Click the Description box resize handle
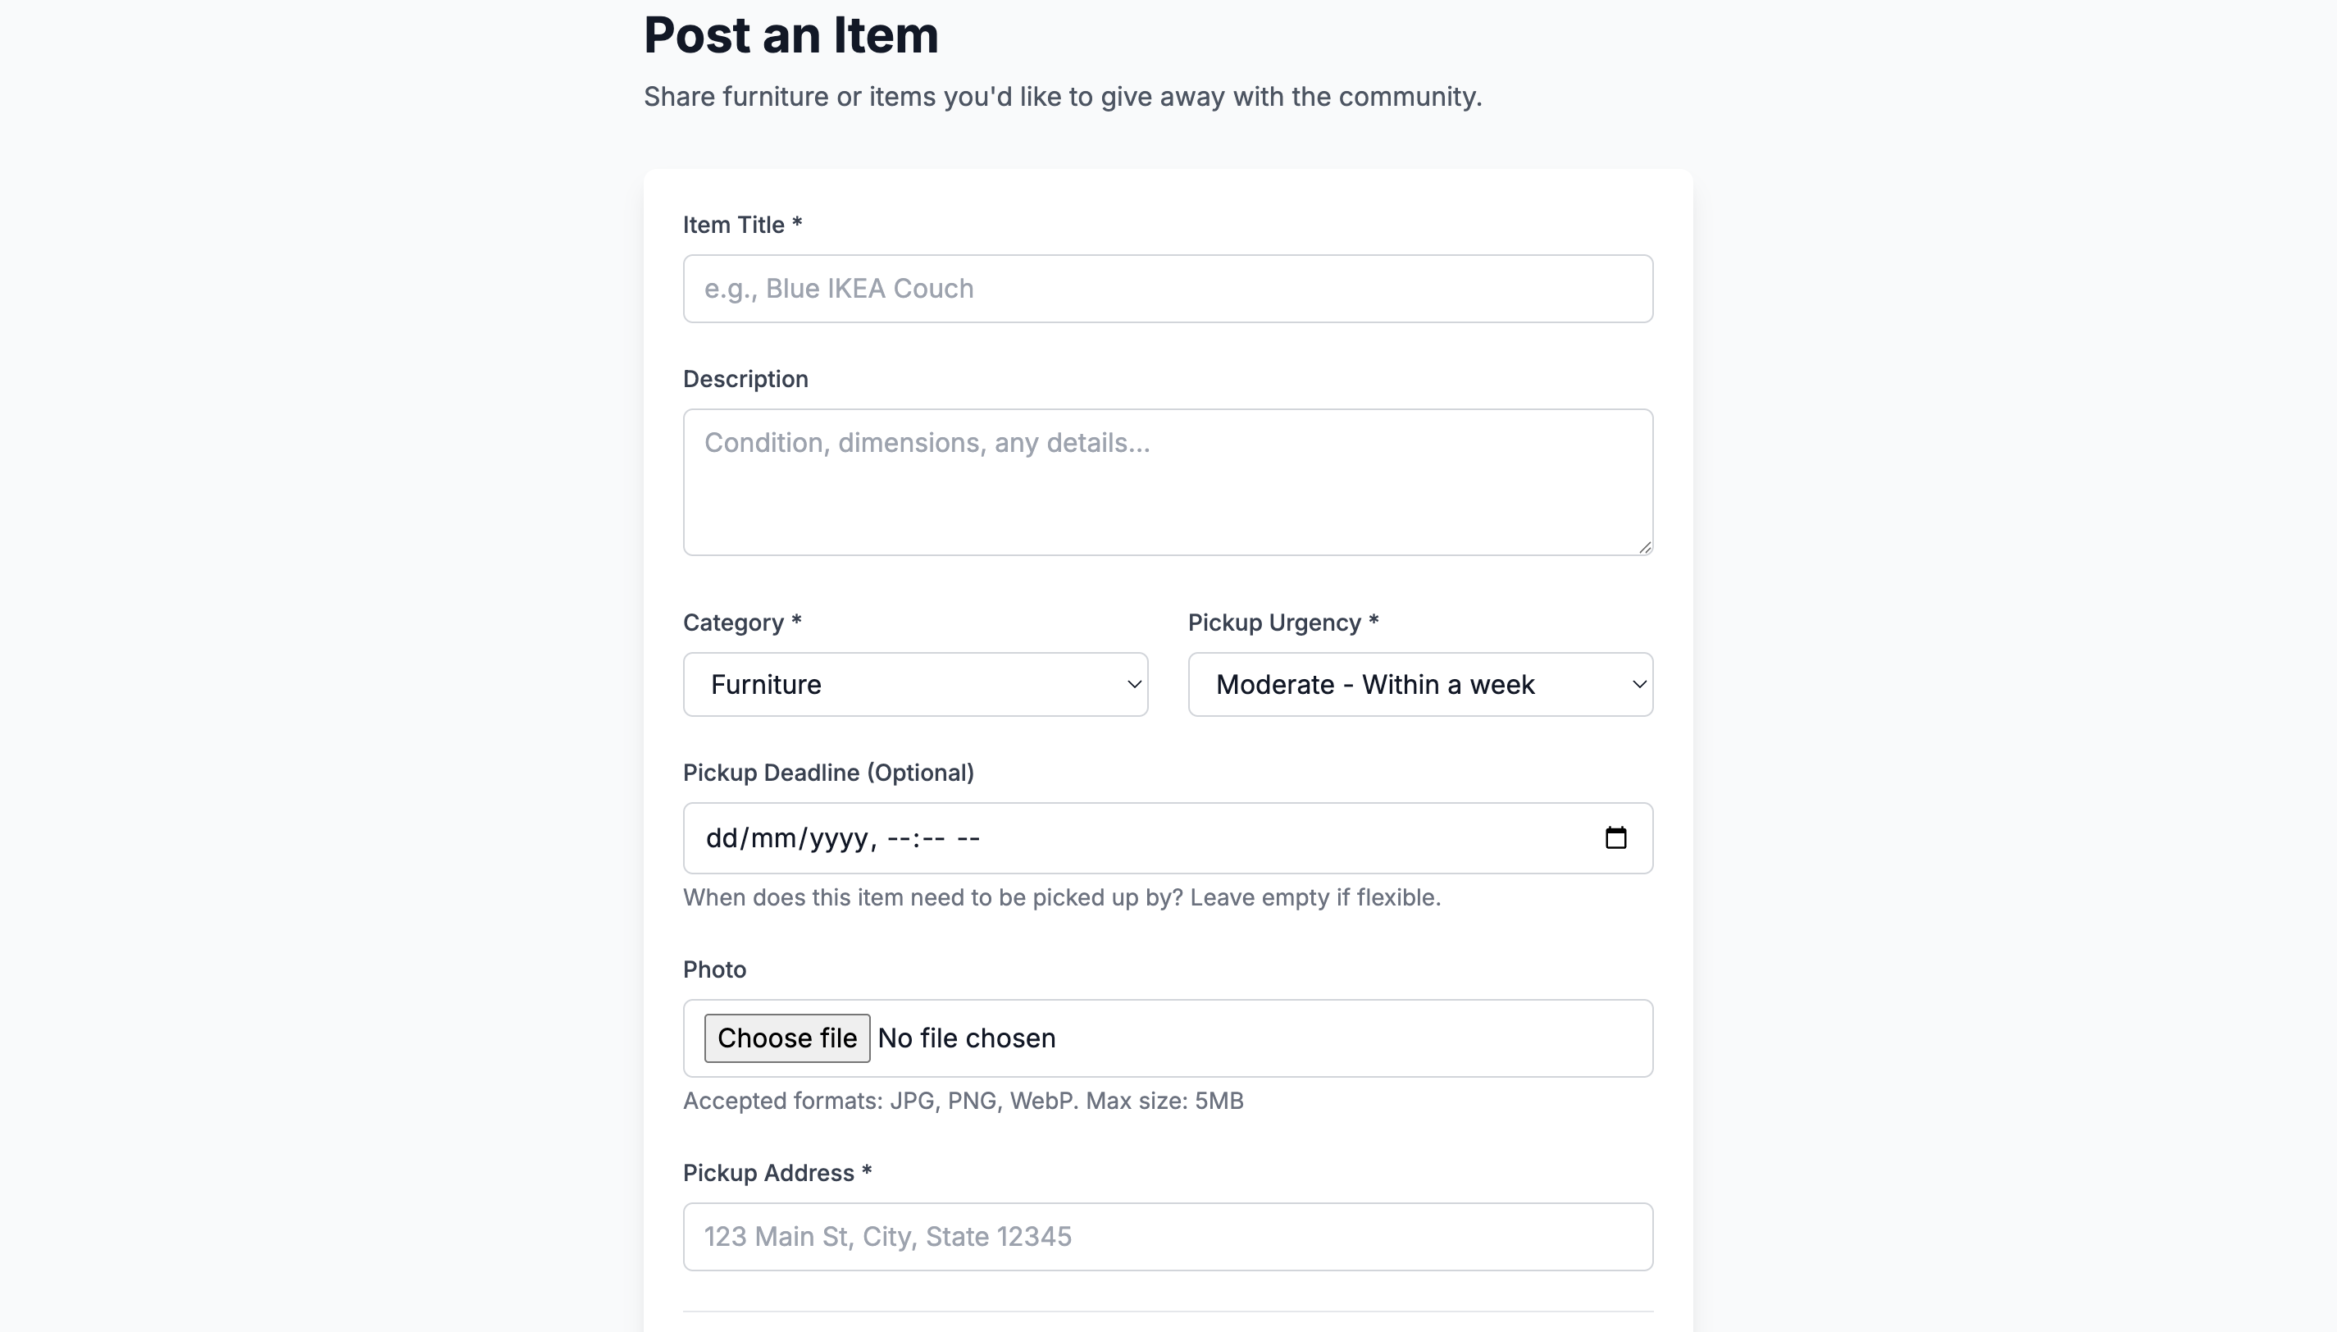The height and width of the screenshot is (1332, 2337). click(x=1644, y=547)
